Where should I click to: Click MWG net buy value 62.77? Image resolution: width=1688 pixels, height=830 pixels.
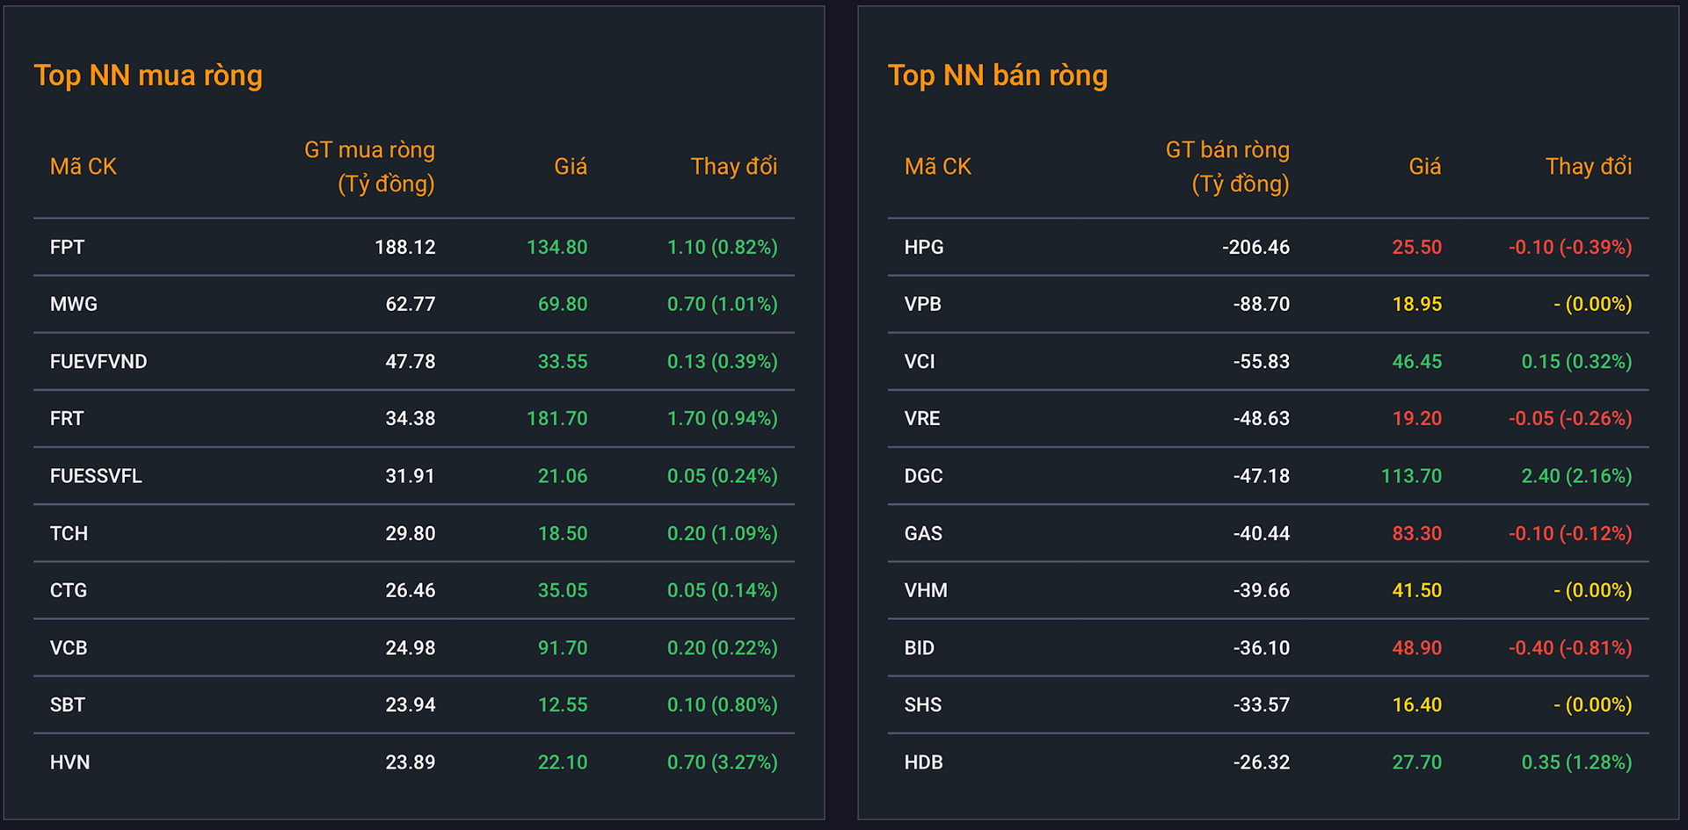click(x=411, y=305)
